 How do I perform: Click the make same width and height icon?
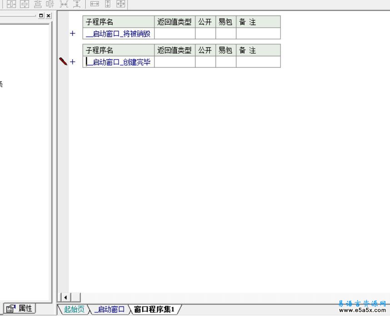tap(121, 4)
